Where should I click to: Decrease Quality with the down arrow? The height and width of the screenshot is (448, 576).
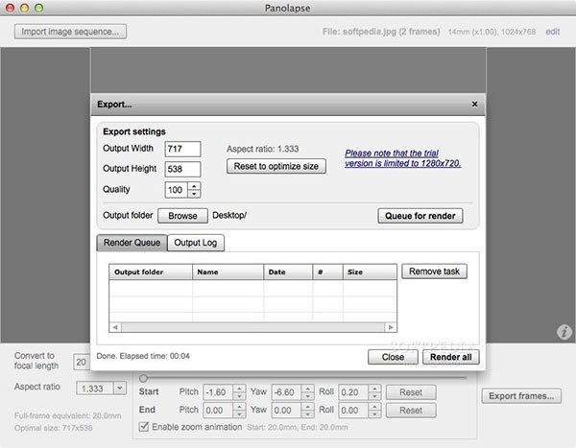click(x=194, y=194)
